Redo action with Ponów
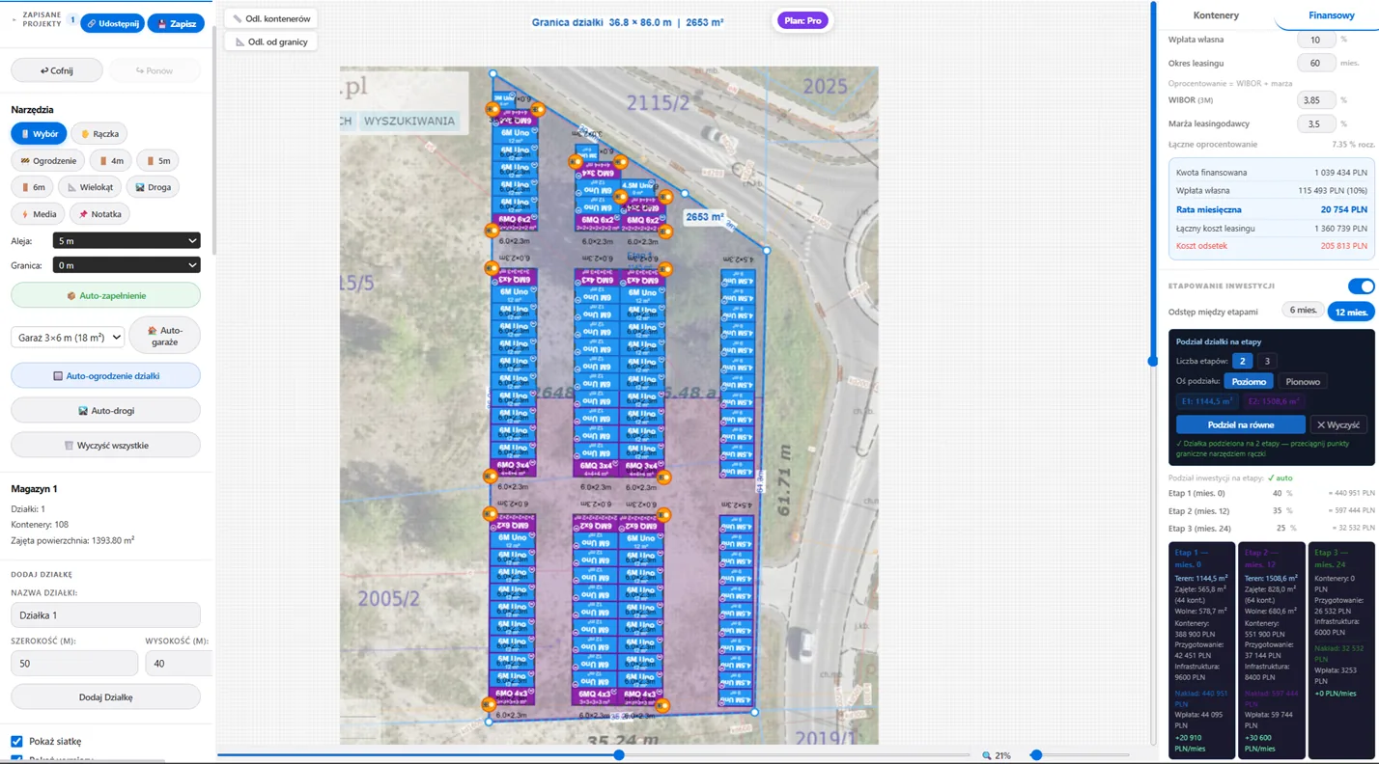This screenshot has height=764, width=1379. pyautogui.click(x=155, y=70)
